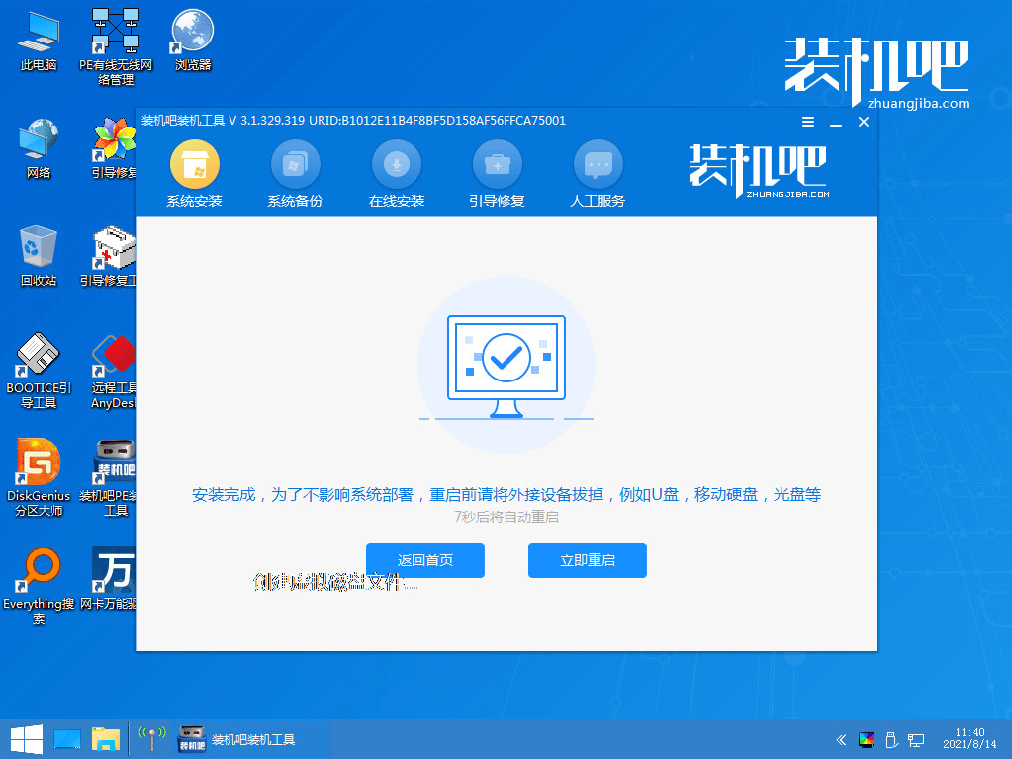
Task: Open the 引导修复 (Boot Repair) function
Action: click(x=497, y=173)
